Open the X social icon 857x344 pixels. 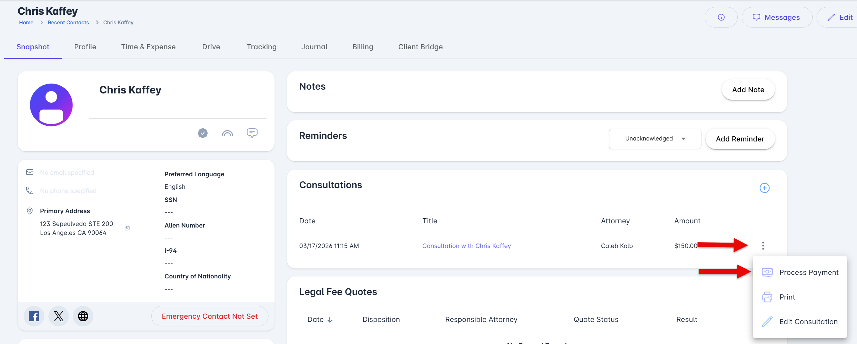[59, 316]
